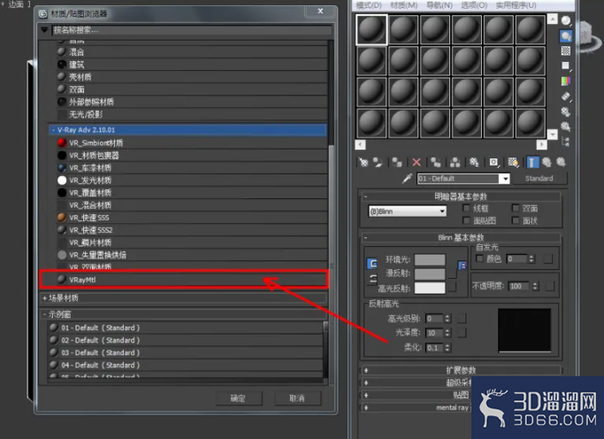Click the 漫反射 color swatch
The height and width of the screenshot is (439, 604).
(x=430, y=273)
